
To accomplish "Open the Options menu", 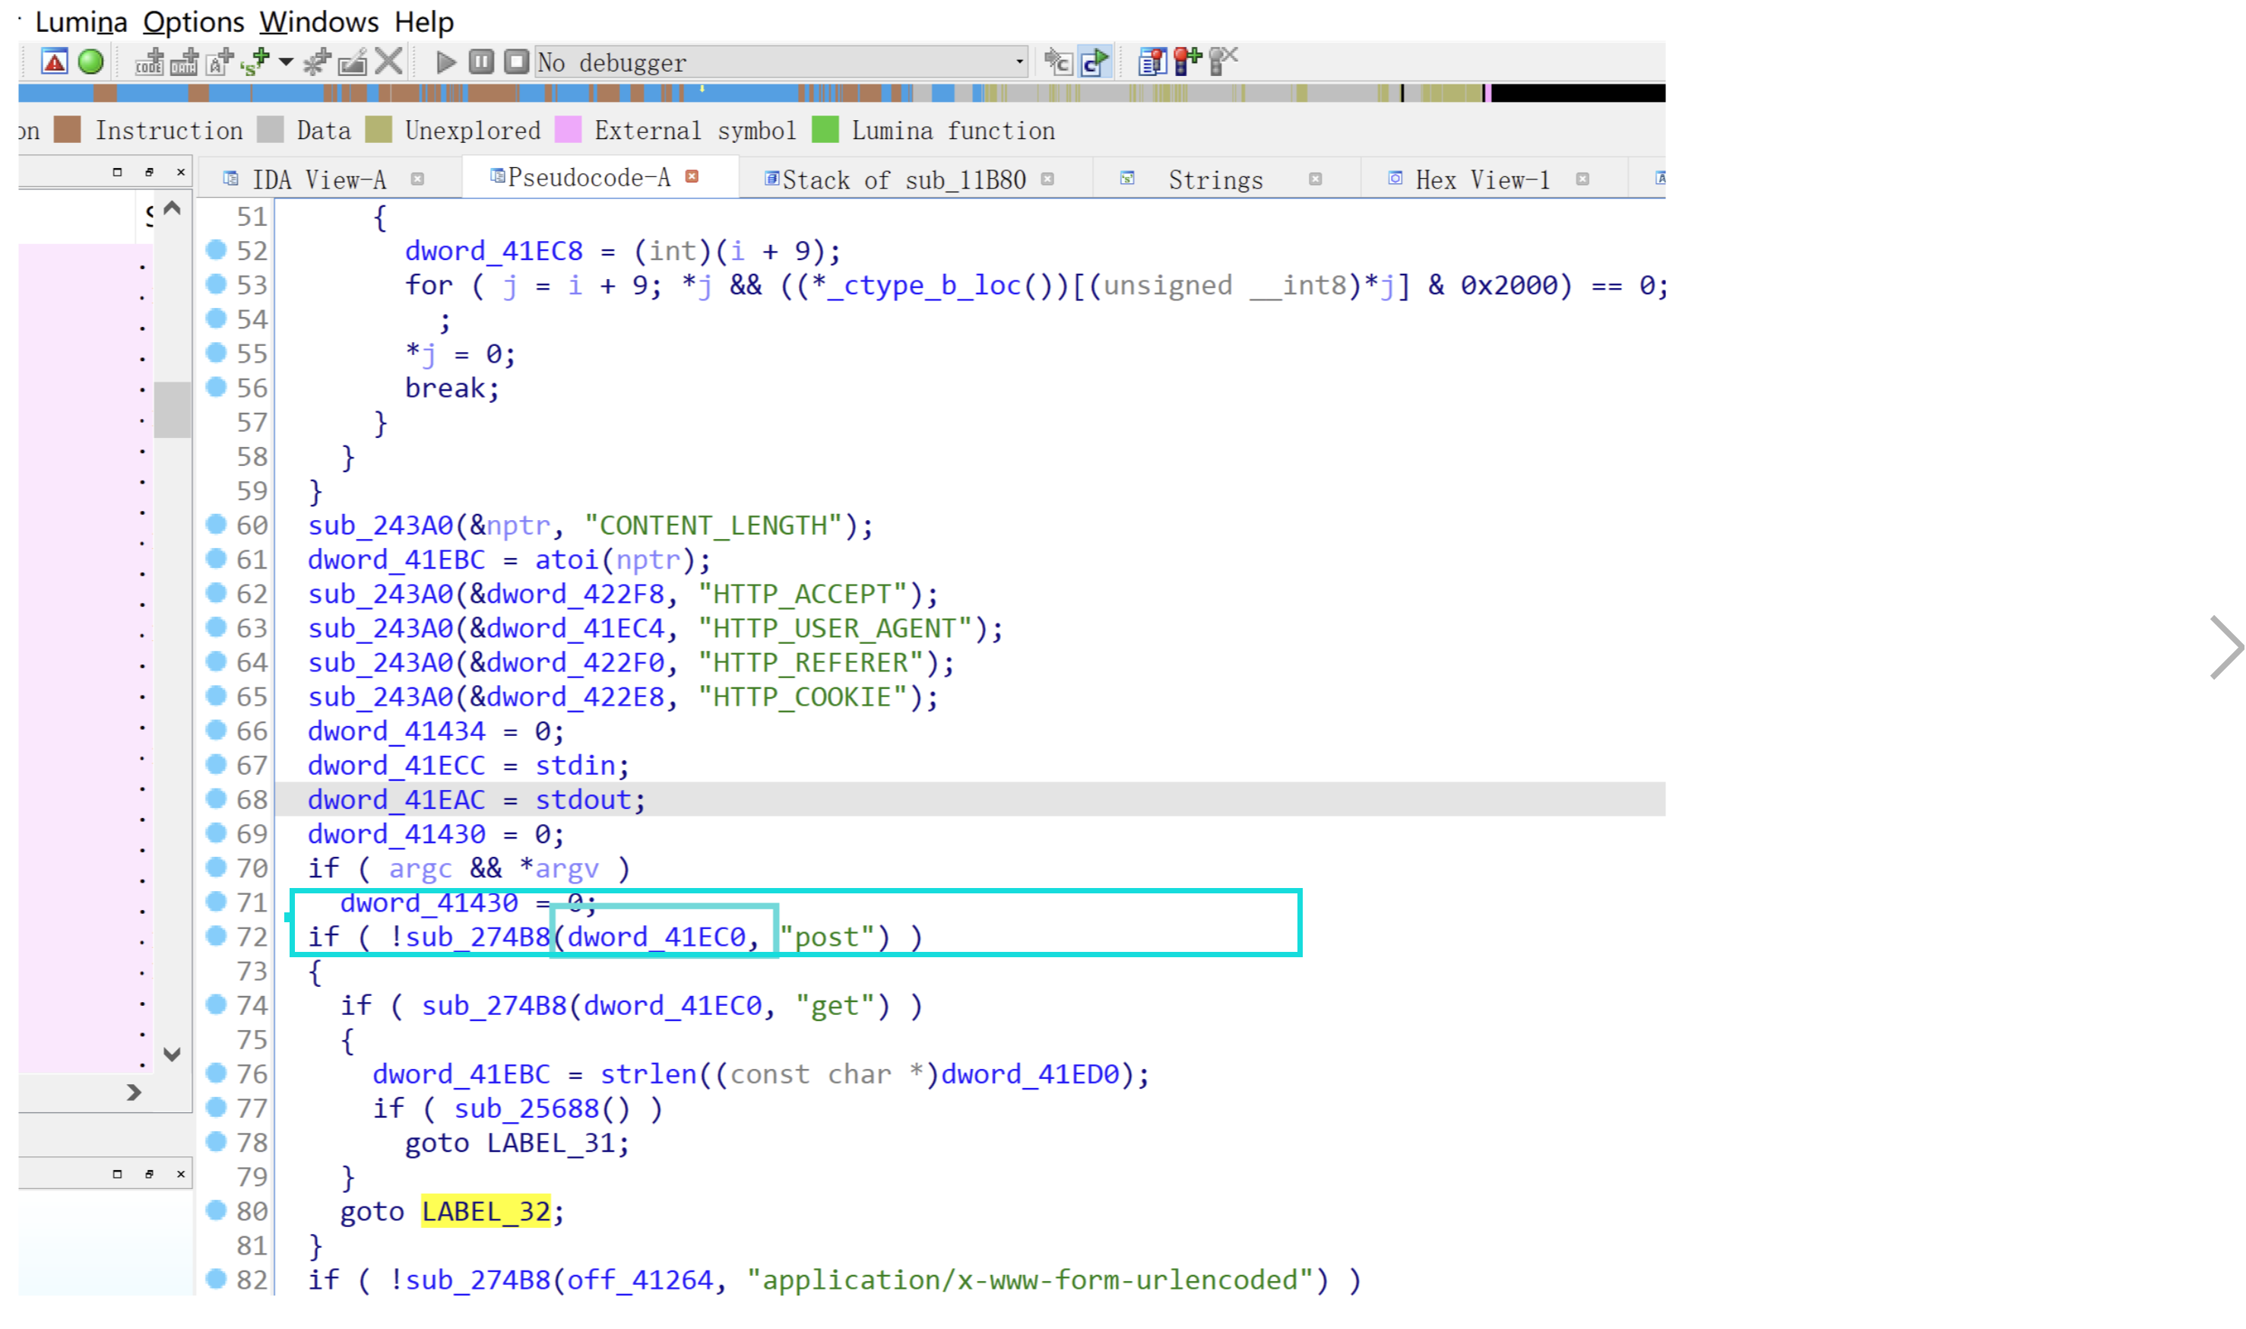I will tap(193, 21).
